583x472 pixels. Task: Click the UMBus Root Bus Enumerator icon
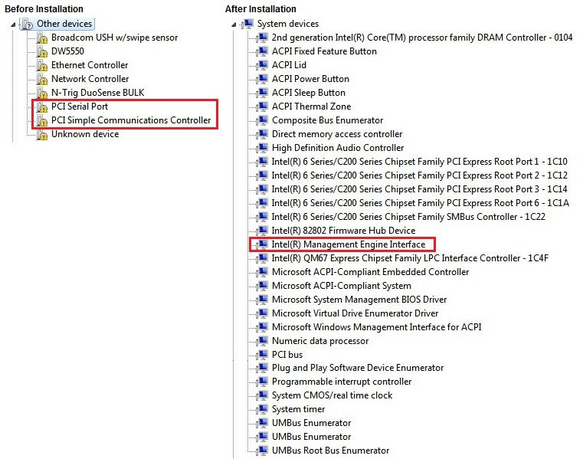262,451
